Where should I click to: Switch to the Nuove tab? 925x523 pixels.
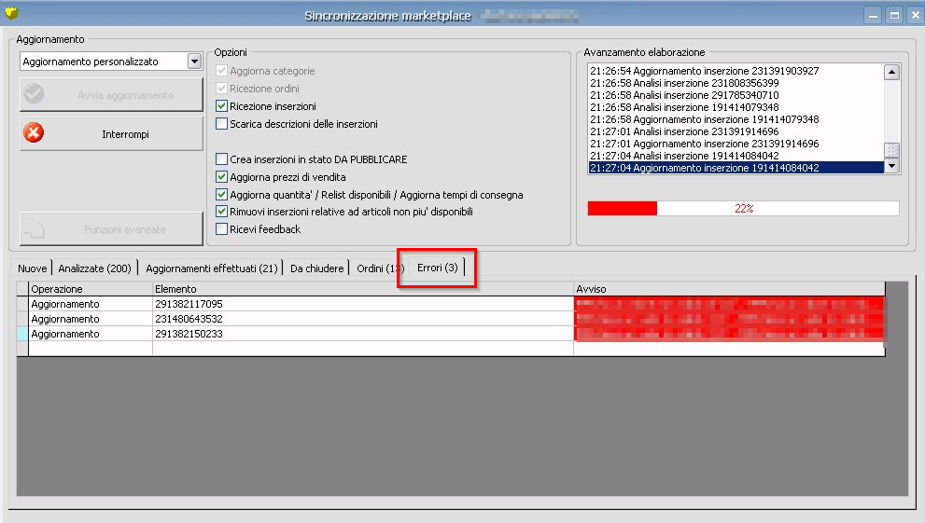pyautogui.click(x=33, y=268)
